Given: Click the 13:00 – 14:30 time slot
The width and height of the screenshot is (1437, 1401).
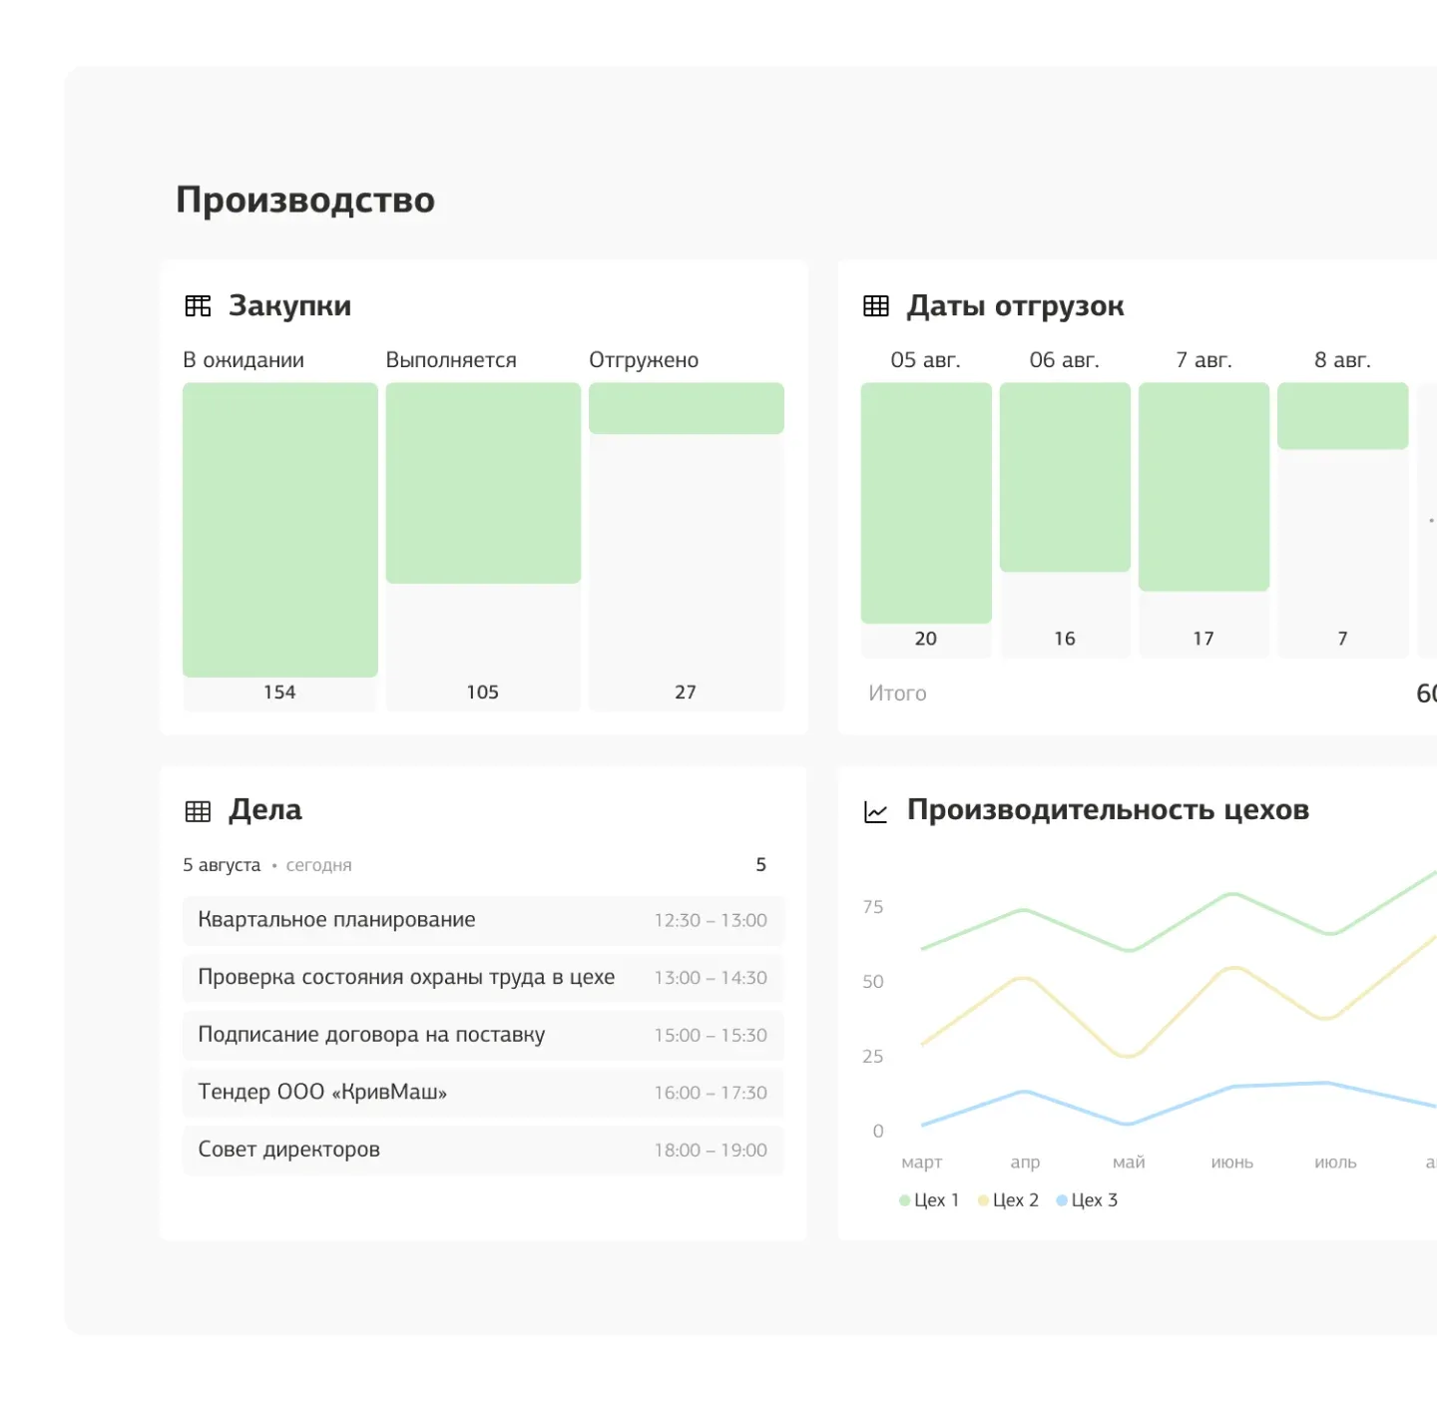Looking at the screenshot, I should coord(711,978).
